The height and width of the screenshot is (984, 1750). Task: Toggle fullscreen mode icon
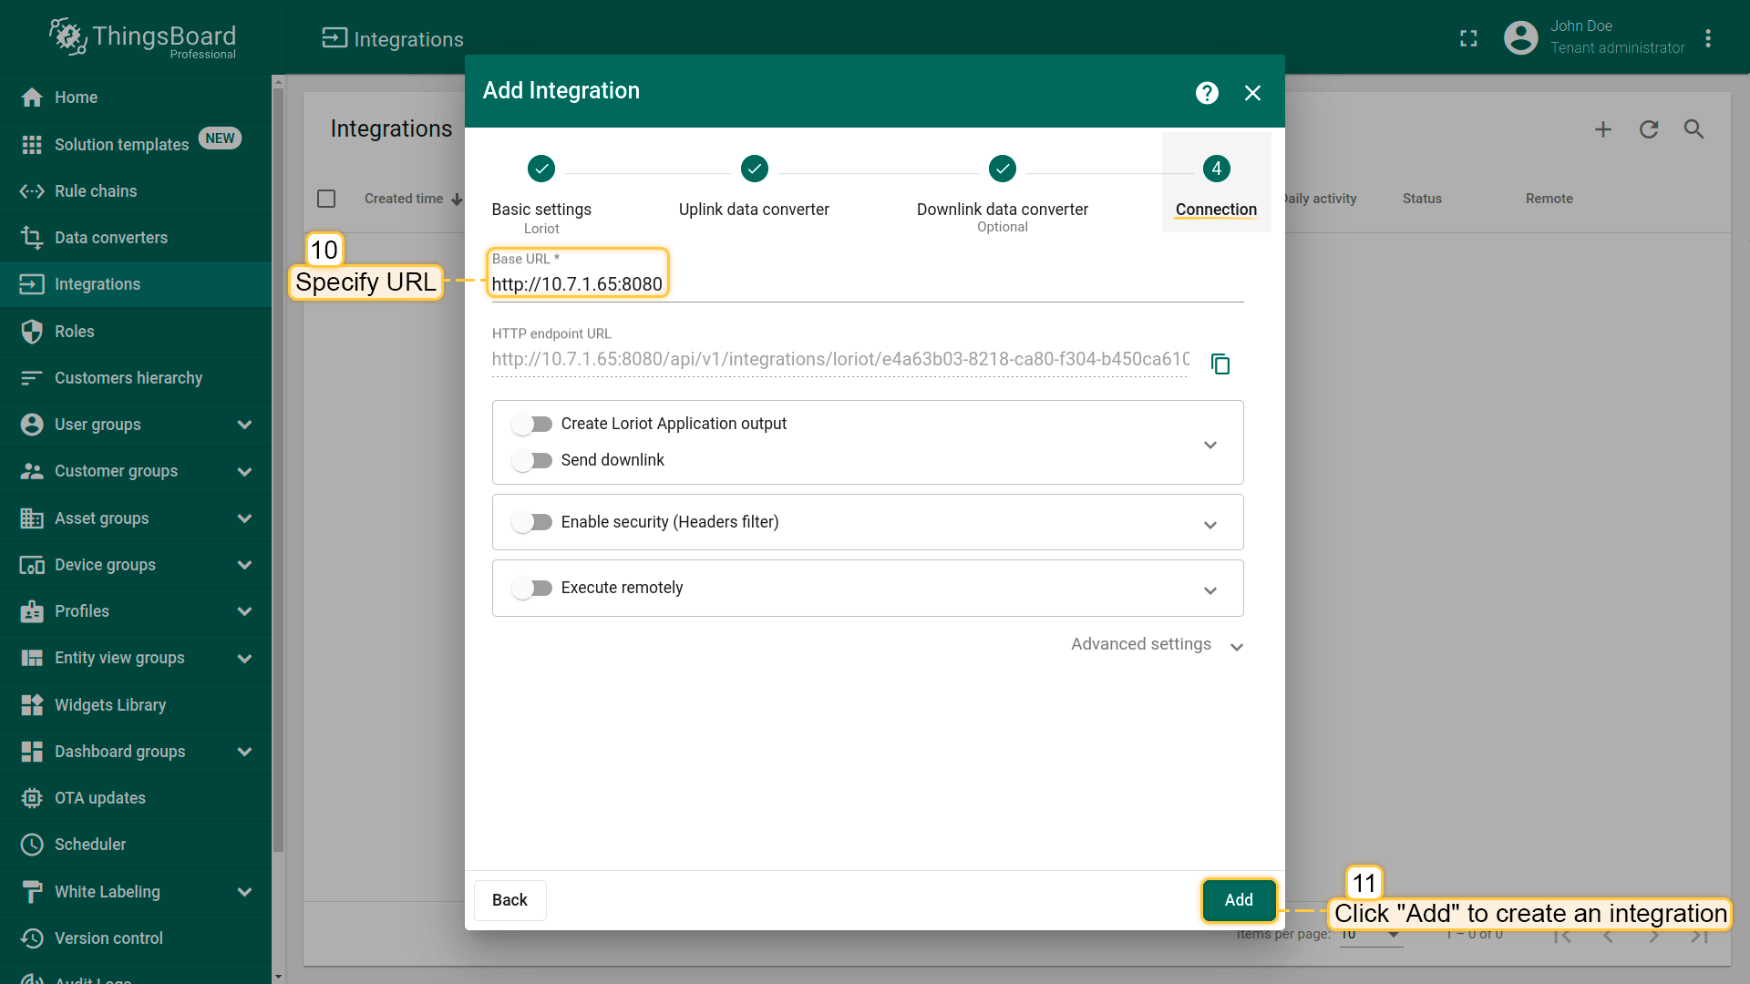click(1468, 38)
